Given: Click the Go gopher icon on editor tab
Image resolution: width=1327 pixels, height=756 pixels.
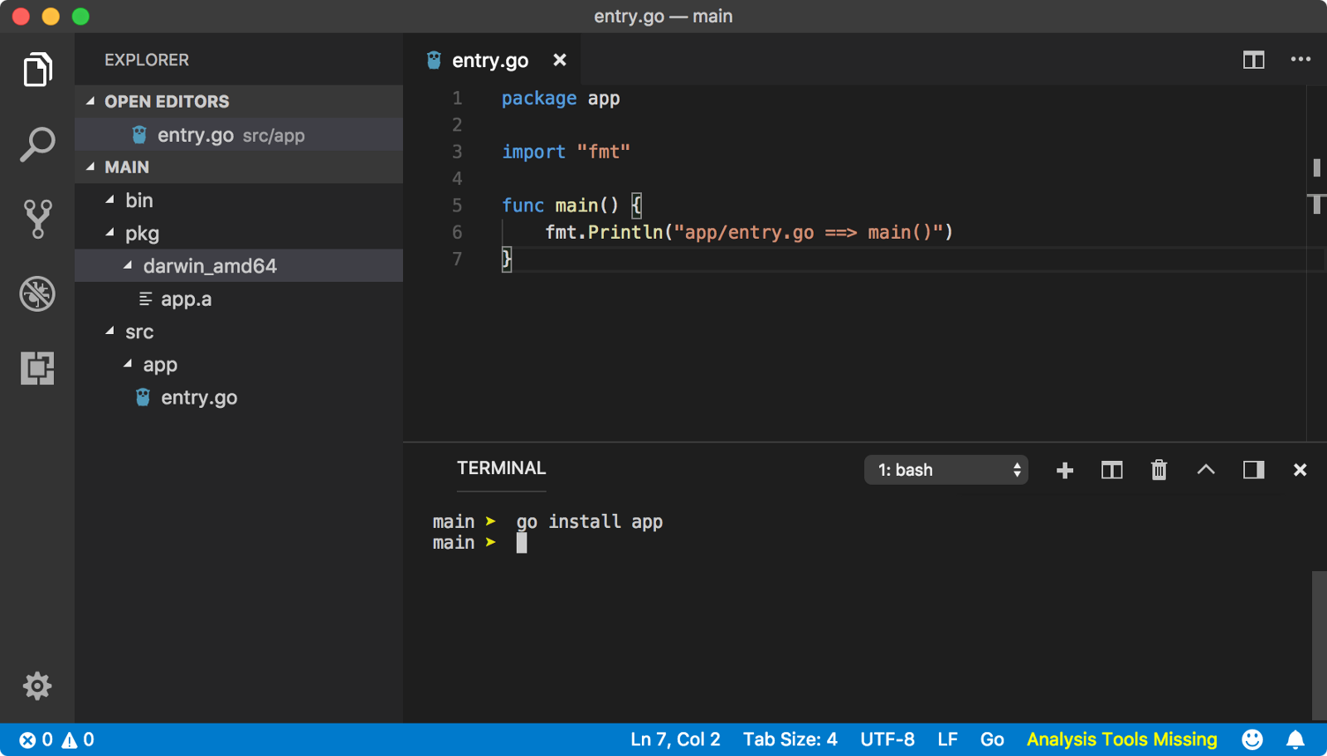Looking at the screenshot, I should [434, 60].
